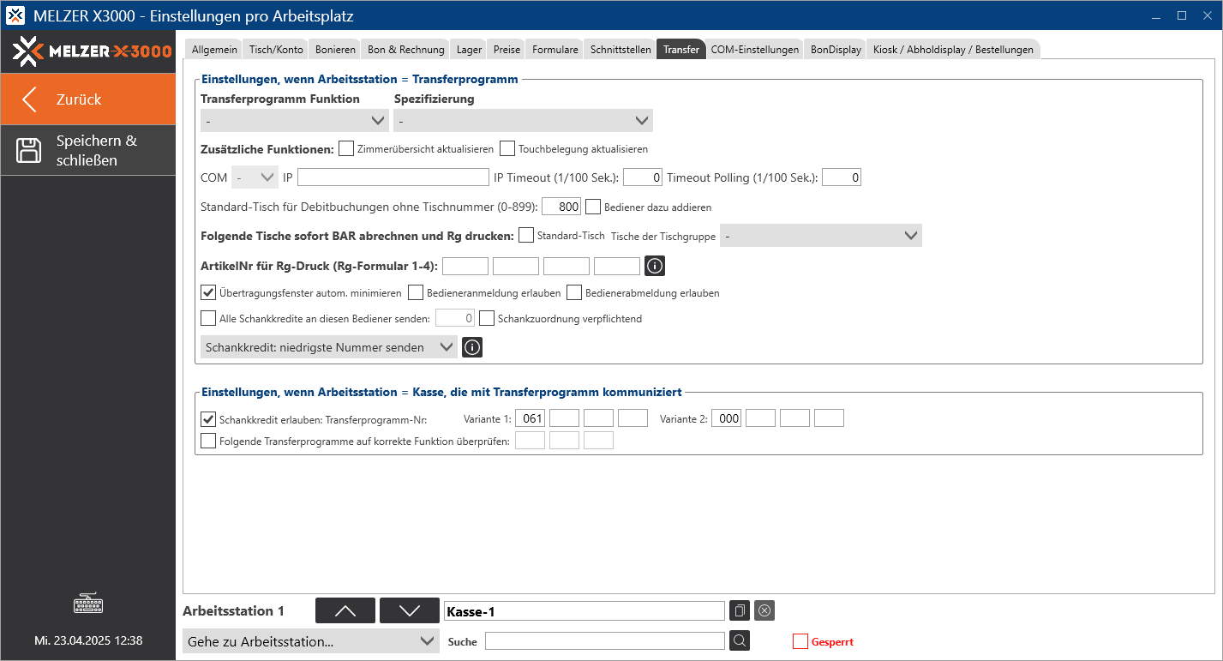Screen dimensions: 1223x661
Task: Open Transferprogramm Funktion dropdown
Action: [x=295, y=121]
